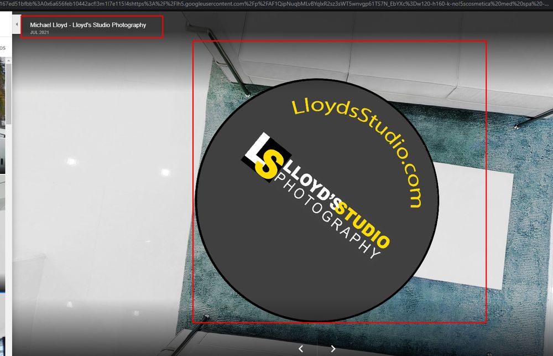Click the photo list scrollbar up arrow

(x=8, y=61)
